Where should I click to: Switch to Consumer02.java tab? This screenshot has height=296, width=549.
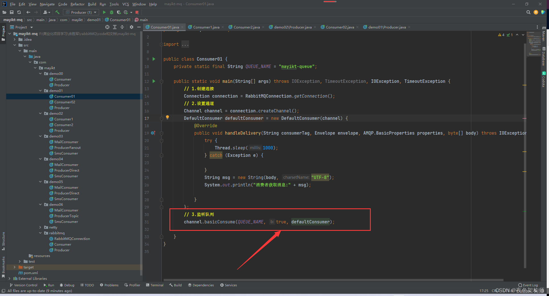(x=340, y=27)
